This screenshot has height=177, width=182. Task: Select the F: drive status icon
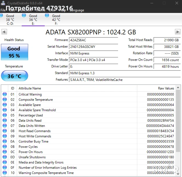pos(56,19)
